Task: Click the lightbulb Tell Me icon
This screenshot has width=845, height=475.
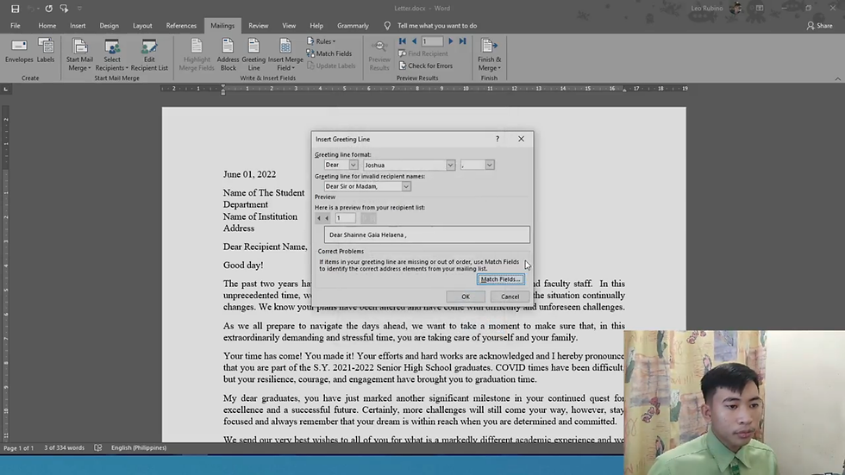Action: pos(387,26)
